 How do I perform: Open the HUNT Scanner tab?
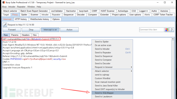click(x=107, y=11)
